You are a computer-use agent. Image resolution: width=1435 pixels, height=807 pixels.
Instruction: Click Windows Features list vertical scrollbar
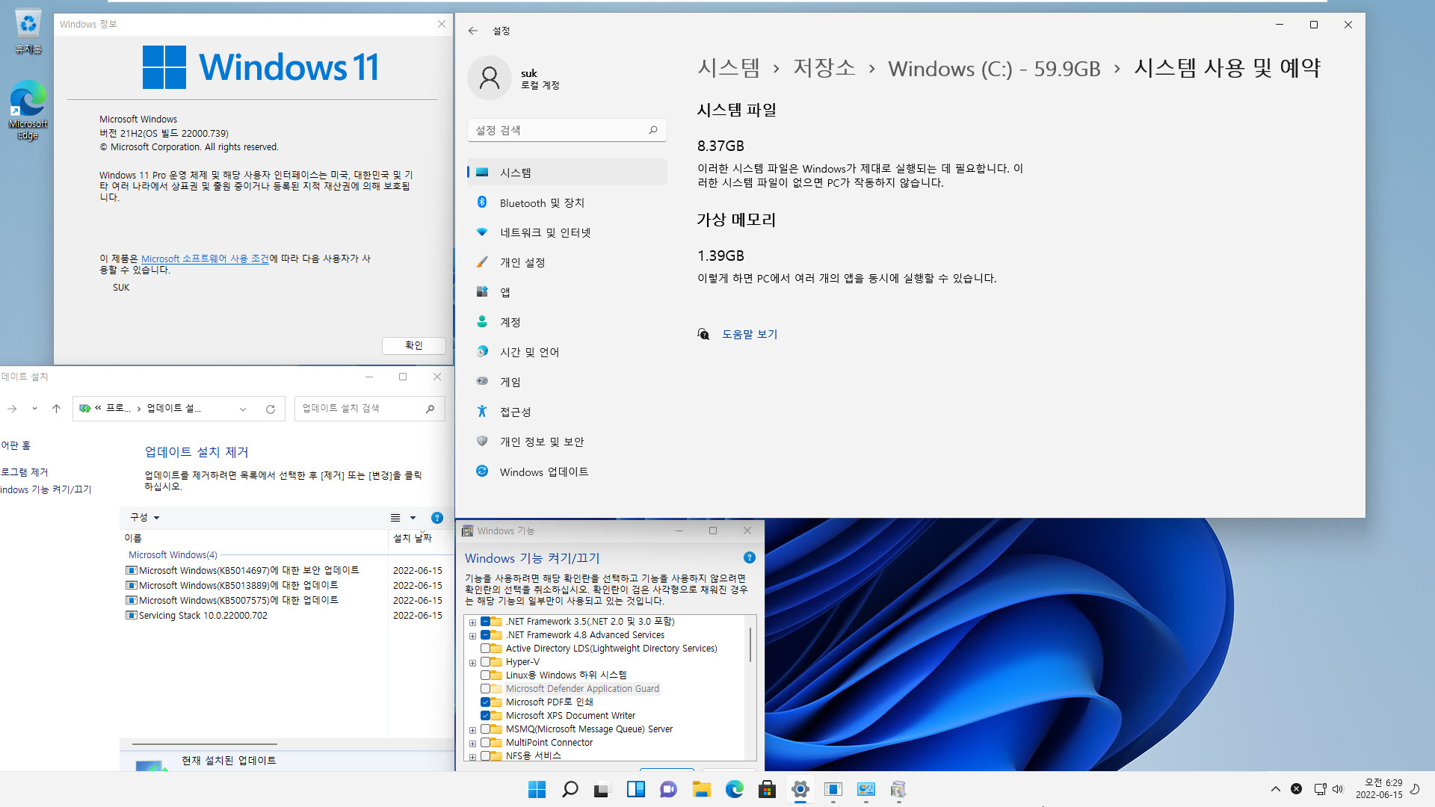tap(750, 645)
